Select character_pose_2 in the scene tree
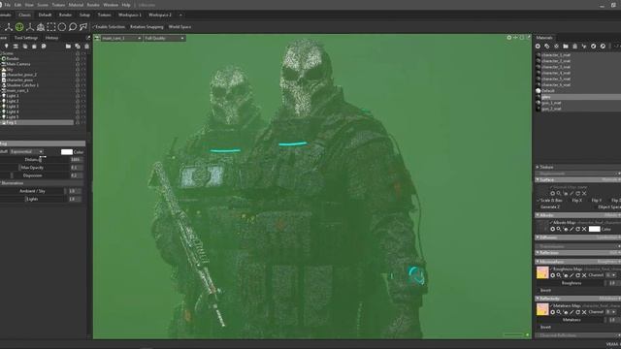 (x=21, y=75)
